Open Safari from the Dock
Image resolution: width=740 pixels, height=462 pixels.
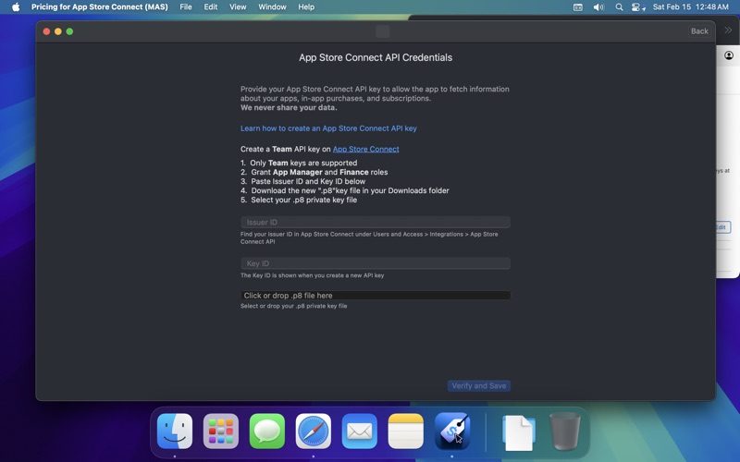[314, 432]
